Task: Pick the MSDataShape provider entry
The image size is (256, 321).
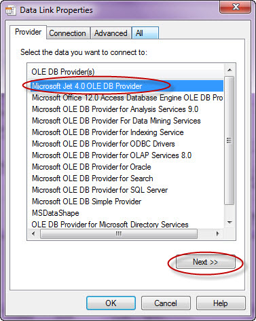Action: click(x=56, y=213)
